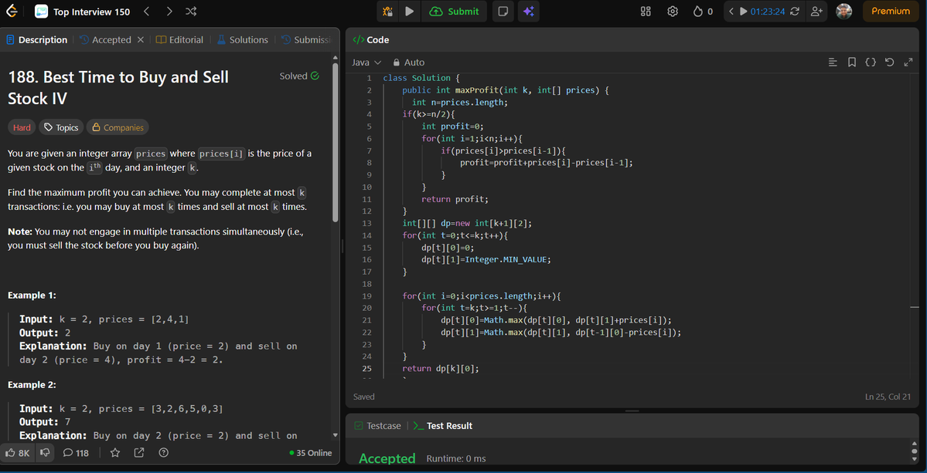The width and height of the screenshot is (927, 473).
Task: Switch to the Testcase tab
Action: [377, 426]
